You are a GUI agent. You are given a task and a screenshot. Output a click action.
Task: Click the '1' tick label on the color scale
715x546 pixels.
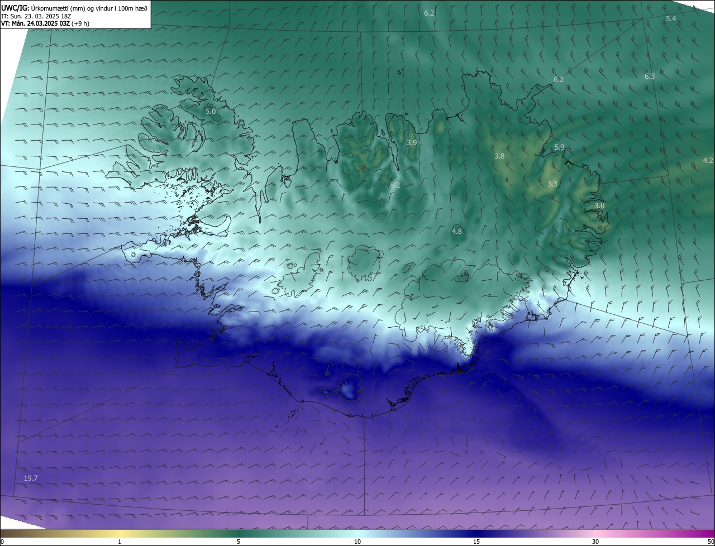click(120, 542)
